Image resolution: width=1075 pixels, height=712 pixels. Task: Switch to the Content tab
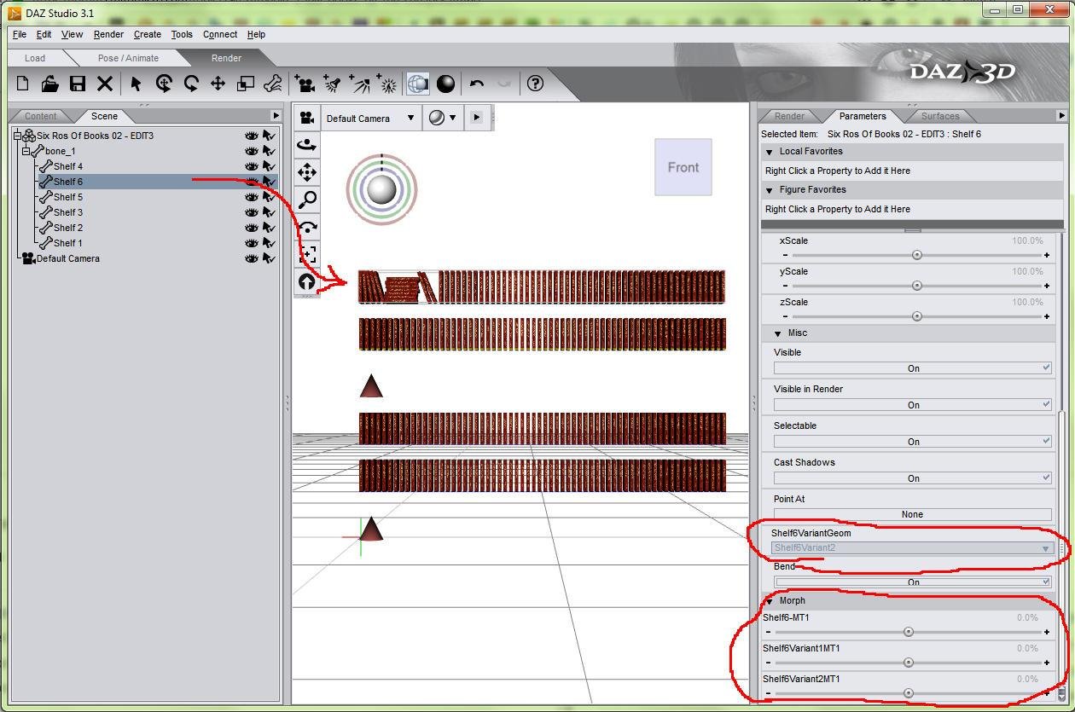40,116
